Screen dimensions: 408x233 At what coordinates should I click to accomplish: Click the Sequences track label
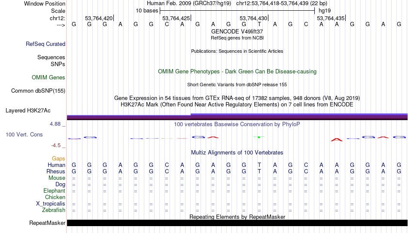pos(51,57)
